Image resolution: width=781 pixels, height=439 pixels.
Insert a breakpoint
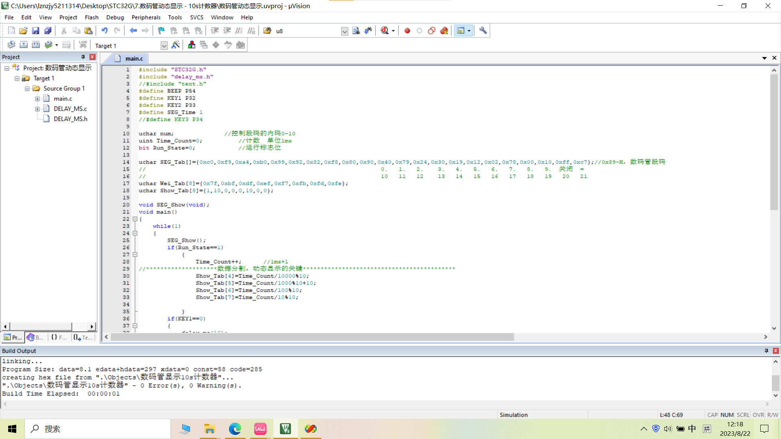pyautogui.click(x=407, y=30)
